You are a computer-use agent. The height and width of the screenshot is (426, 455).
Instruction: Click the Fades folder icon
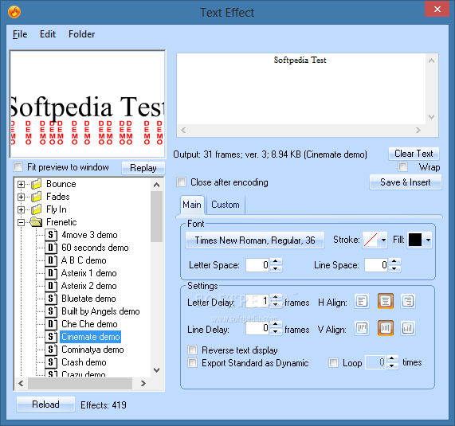point(37,197)
